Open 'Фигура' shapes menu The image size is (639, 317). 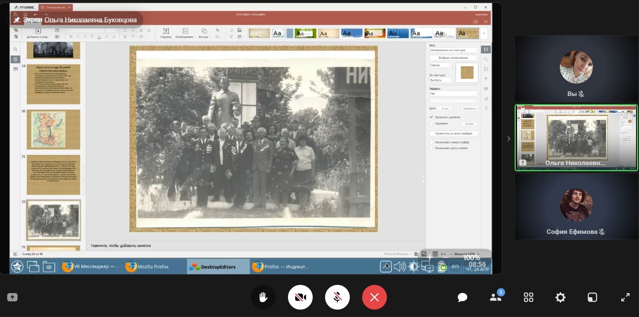pyautogui.click(x=204, y=33)
